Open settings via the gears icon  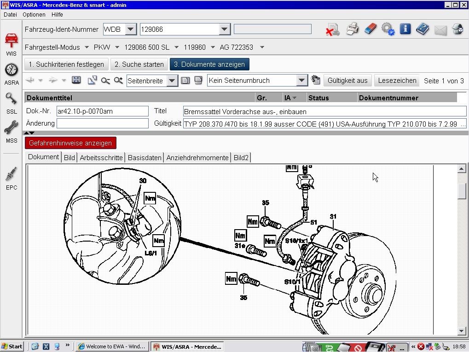coord(388,29)
